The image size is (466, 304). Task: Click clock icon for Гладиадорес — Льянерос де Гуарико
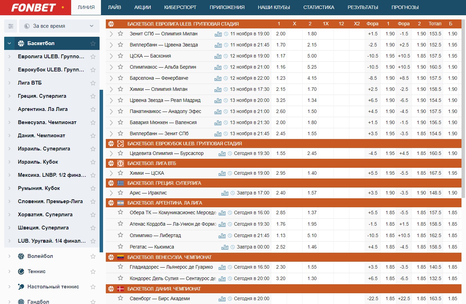pos(230,267)
